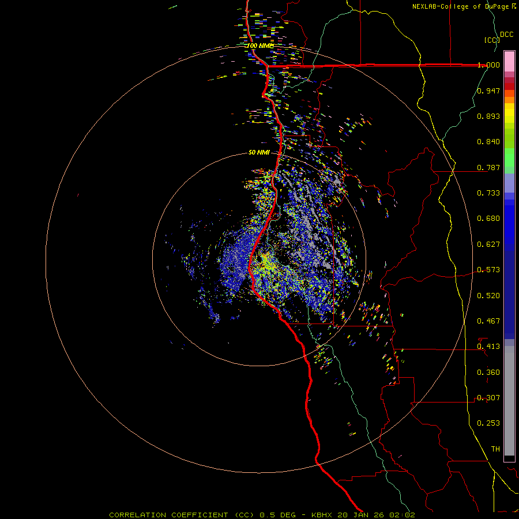Click the 100 NMI range ring label
This screenshot has height=519, width=519.
pos(261,46)
